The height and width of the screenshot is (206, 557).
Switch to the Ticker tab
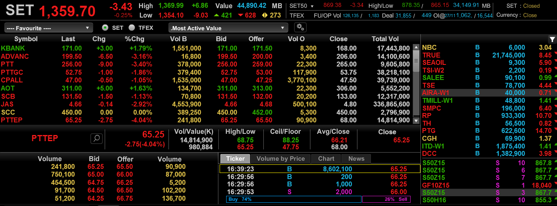(235, 159)
